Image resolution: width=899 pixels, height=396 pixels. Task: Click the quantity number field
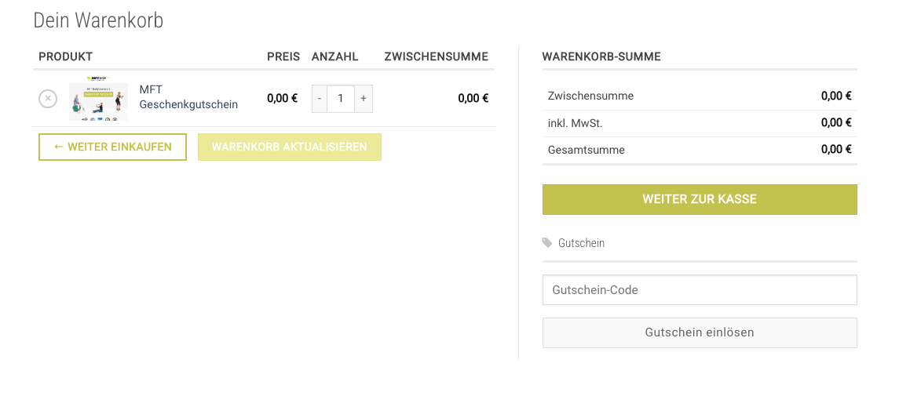(341, 99)
